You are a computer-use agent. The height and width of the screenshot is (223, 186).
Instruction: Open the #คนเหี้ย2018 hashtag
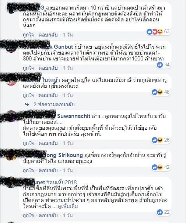coord(62,182)
